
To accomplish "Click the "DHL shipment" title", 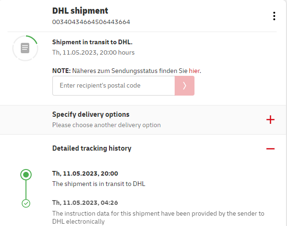I will 80,11.
